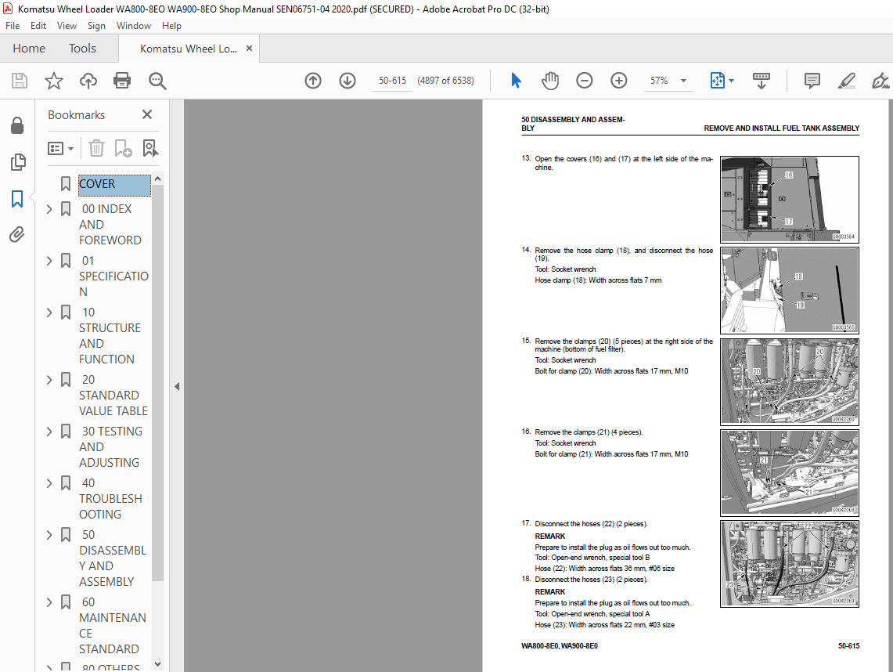Click the step 15 clamps illustration
This screenshot has width=893, height=672.
pos(790,382)
